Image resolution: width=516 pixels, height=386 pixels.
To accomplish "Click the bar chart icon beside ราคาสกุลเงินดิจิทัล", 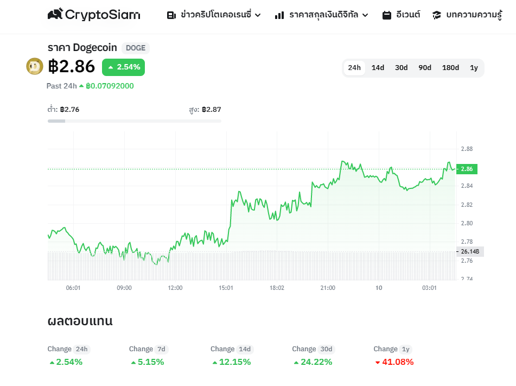I will tap(279, 15).
